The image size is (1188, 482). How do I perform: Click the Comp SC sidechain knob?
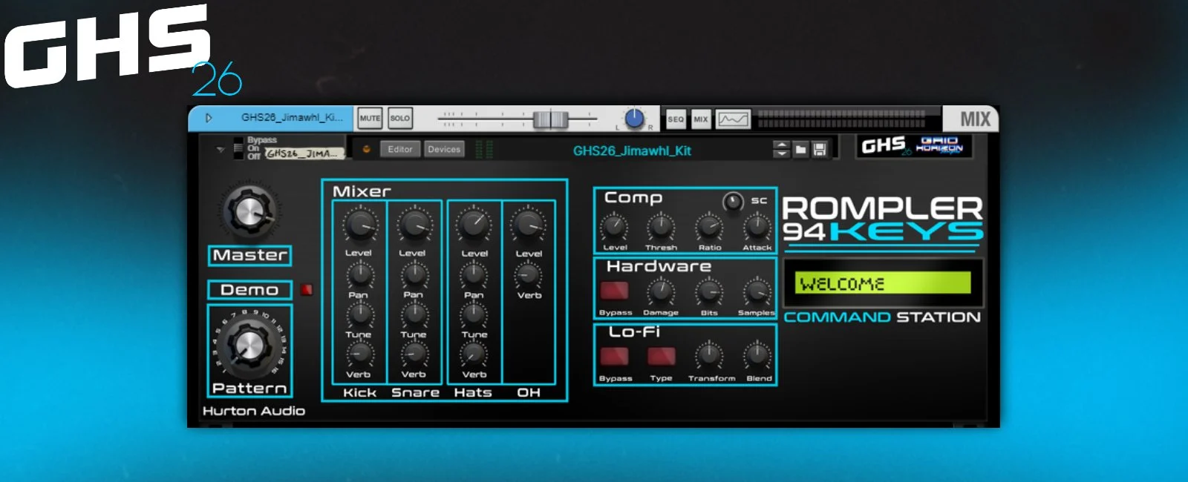coord(733,201)
